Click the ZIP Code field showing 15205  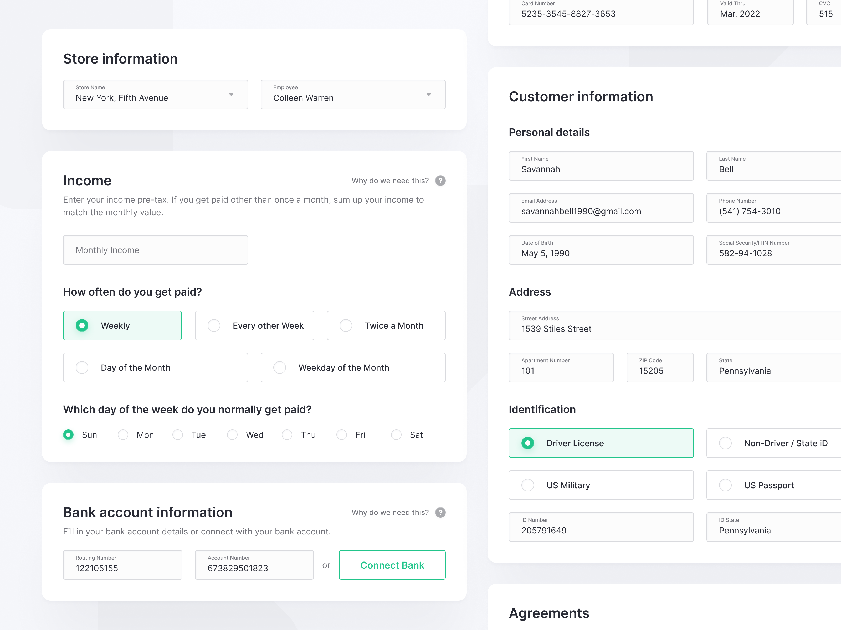pyautogui.click(x=660, y=367)
